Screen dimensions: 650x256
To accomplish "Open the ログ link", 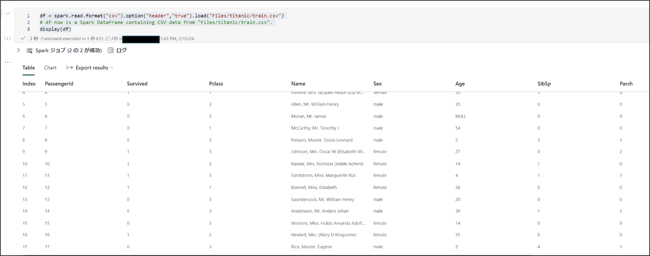I will coord(121,50).
